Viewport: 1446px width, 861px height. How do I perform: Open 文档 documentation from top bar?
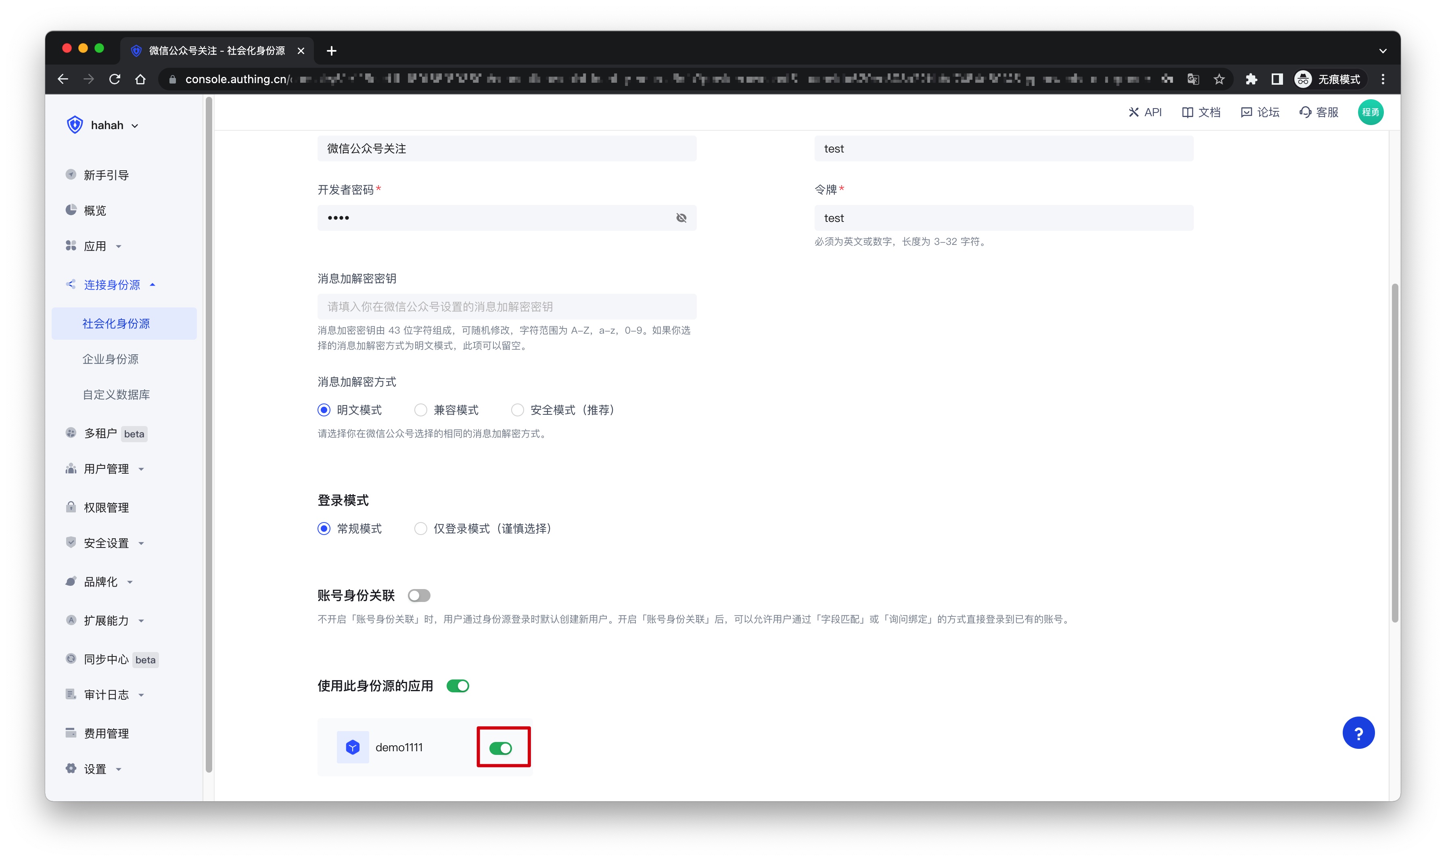tap(1201, 112)
